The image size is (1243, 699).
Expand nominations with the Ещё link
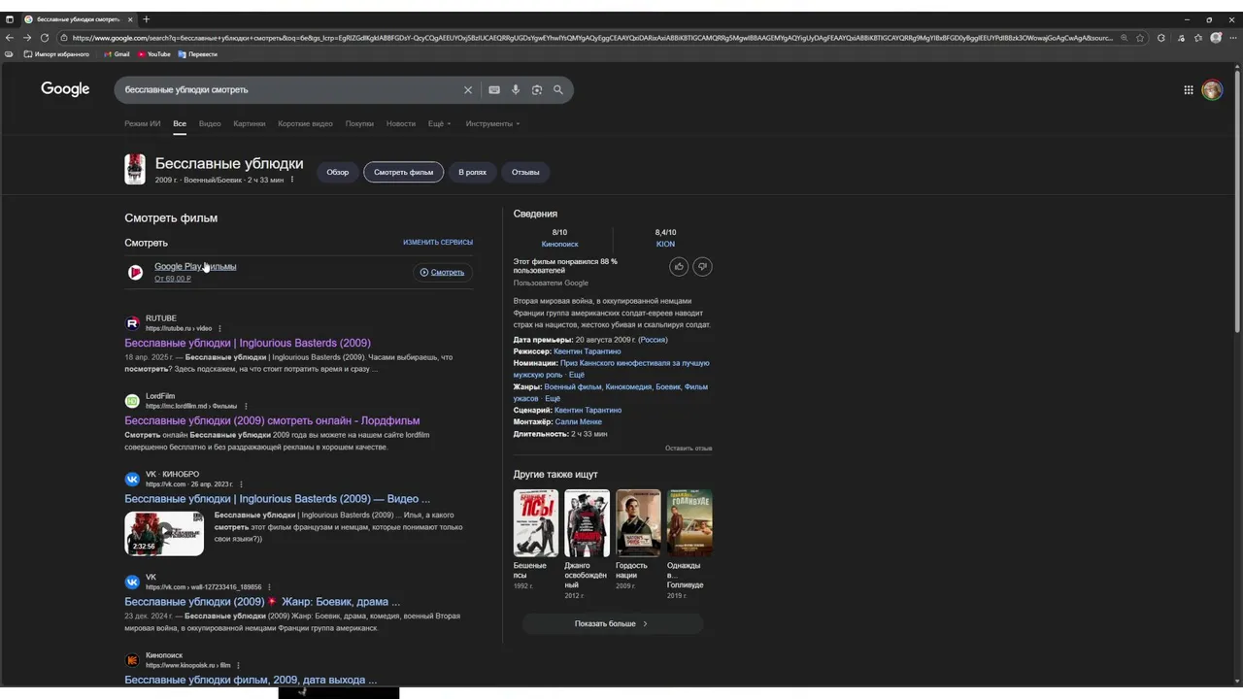[x=576, y=375]
